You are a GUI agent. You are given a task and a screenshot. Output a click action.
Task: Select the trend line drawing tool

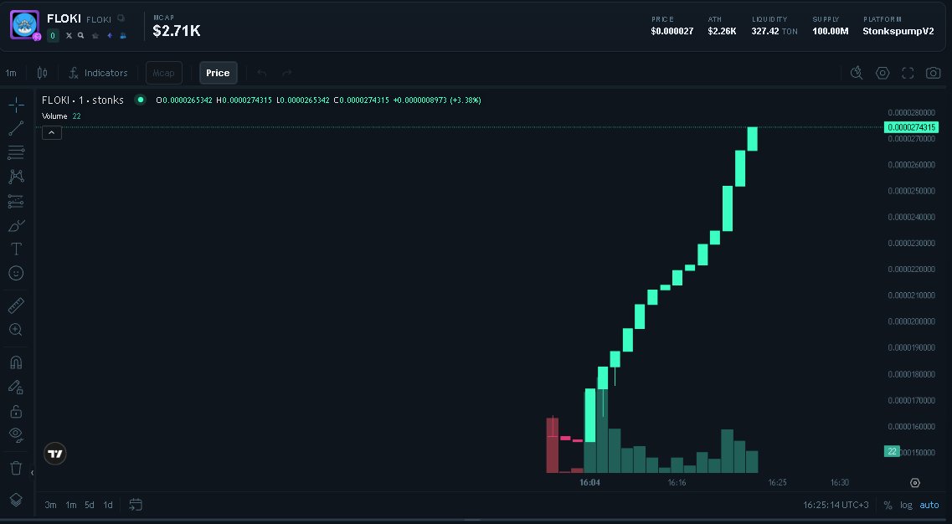[x=17, y=128]
